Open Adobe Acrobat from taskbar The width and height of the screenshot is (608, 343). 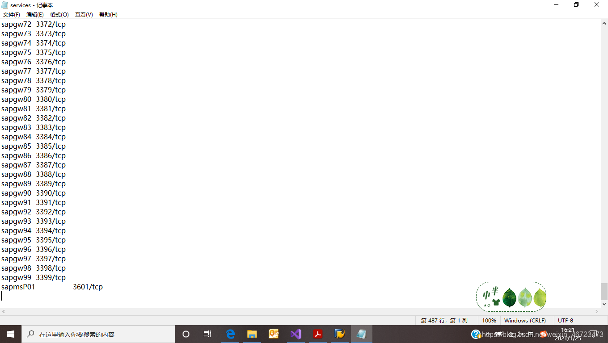[317, 334]
